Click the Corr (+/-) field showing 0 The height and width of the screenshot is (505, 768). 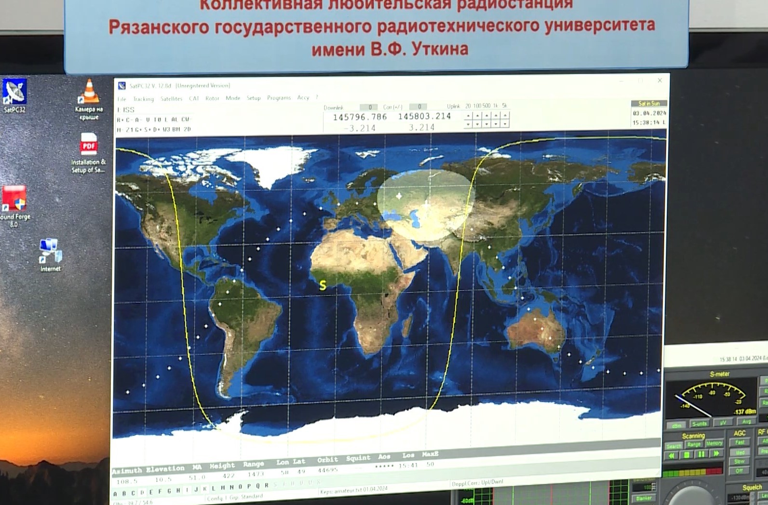[x=418, y=107]
